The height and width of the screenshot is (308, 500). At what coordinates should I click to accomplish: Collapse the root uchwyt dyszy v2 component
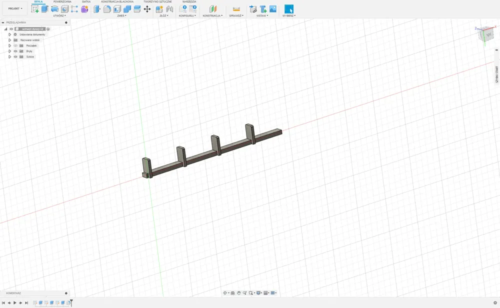coord(5,29)
